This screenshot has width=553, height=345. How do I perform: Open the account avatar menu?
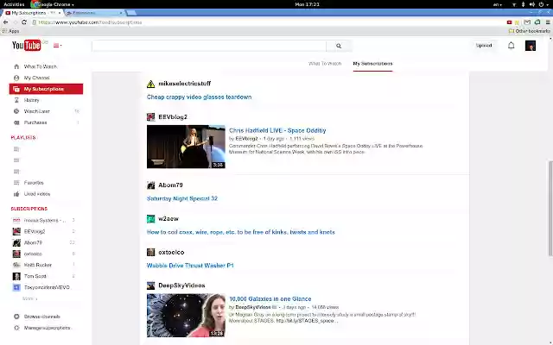(x=531, y=46)
